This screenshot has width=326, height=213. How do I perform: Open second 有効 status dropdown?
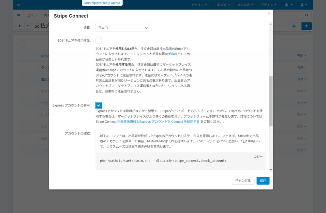302,67
